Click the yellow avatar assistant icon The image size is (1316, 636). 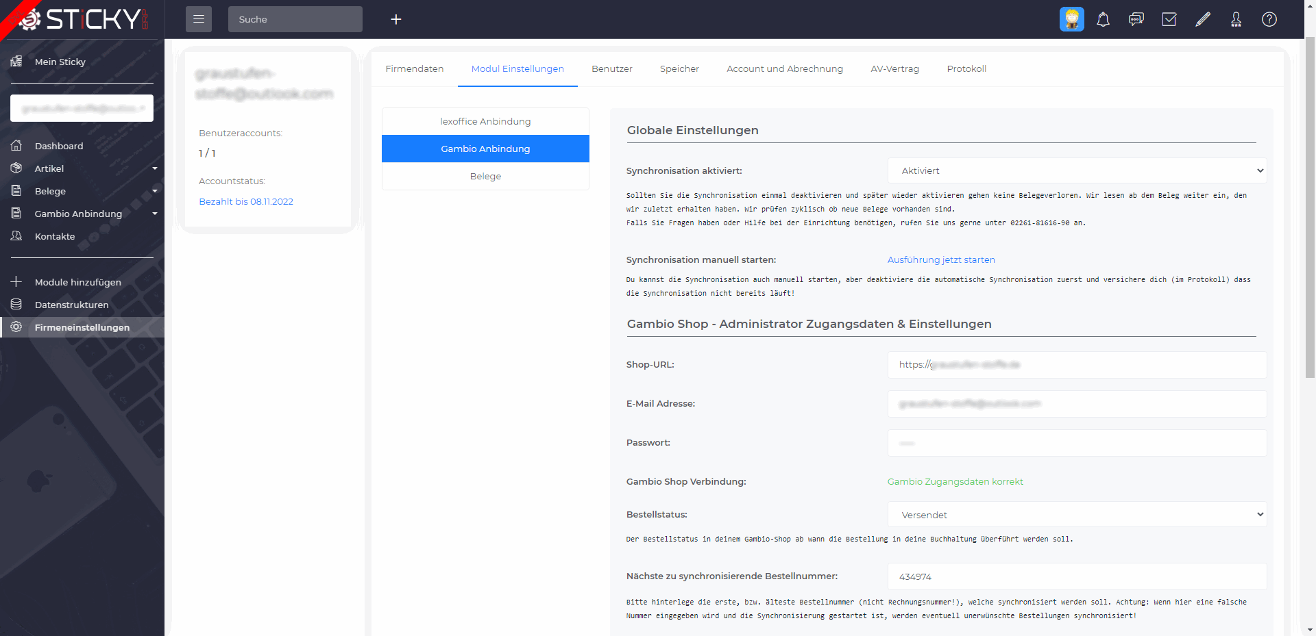click(1071, 19)
